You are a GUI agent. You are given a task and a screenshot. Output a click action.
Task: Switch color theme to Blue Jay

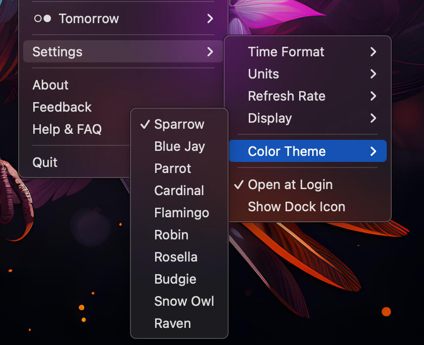tap(179, 146)
